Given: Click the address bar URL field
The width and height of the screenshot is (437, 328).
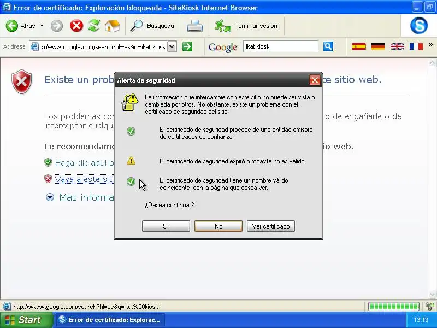Looking at the screenshot, I should (104, 47).
